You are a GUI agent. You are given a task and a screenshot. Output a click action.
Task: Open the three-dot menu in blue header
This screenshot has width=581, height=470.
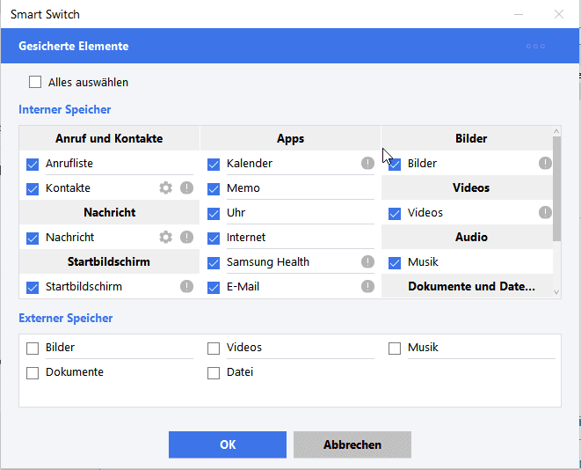[535, 46]
